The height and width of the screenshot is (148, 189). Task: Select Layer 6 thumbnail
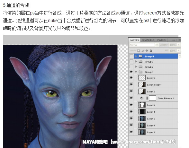tap(142, 105)
